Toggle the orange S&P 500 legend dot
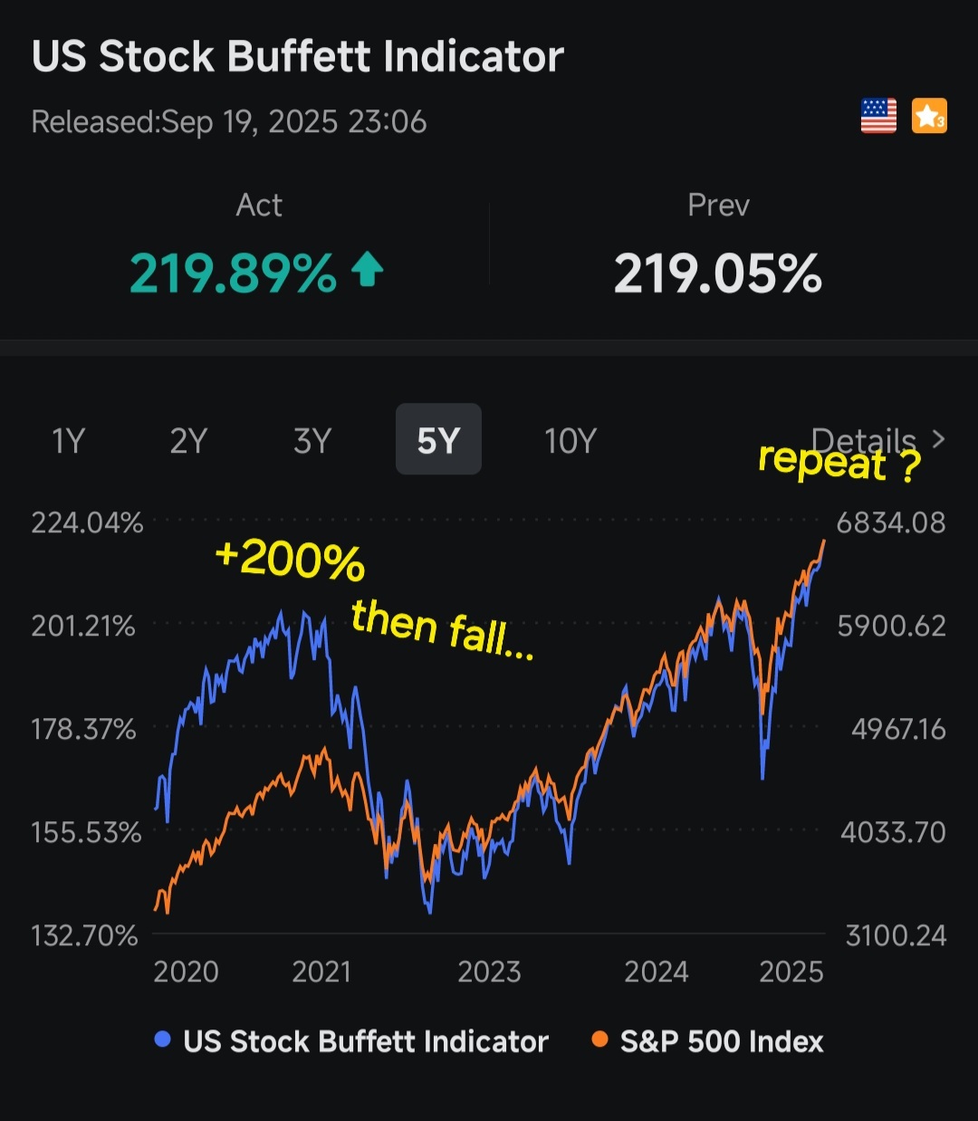This screenshot has height=1121, width=978. (x=599, y=1040)
